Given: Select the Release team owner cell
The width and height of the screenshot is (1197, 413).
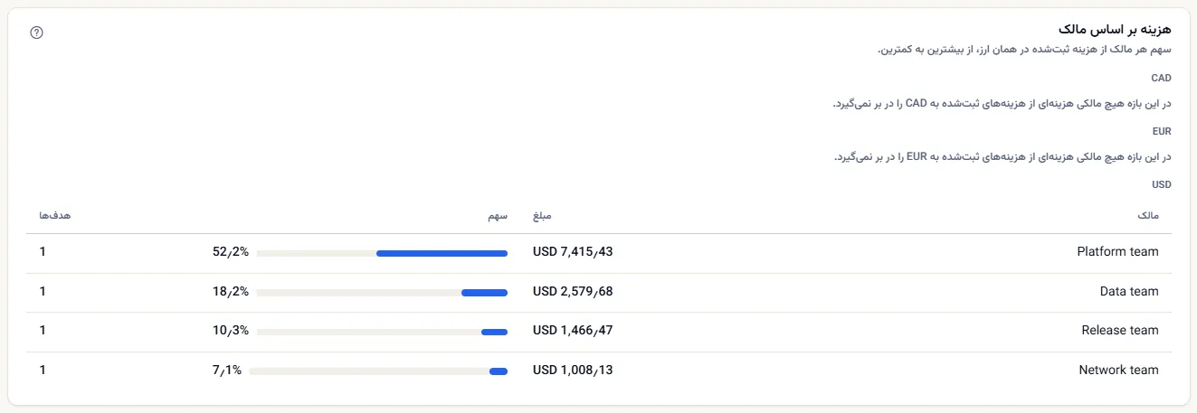Looking at the screenshot, I should pyautogui.click(x=1120, y=331).
